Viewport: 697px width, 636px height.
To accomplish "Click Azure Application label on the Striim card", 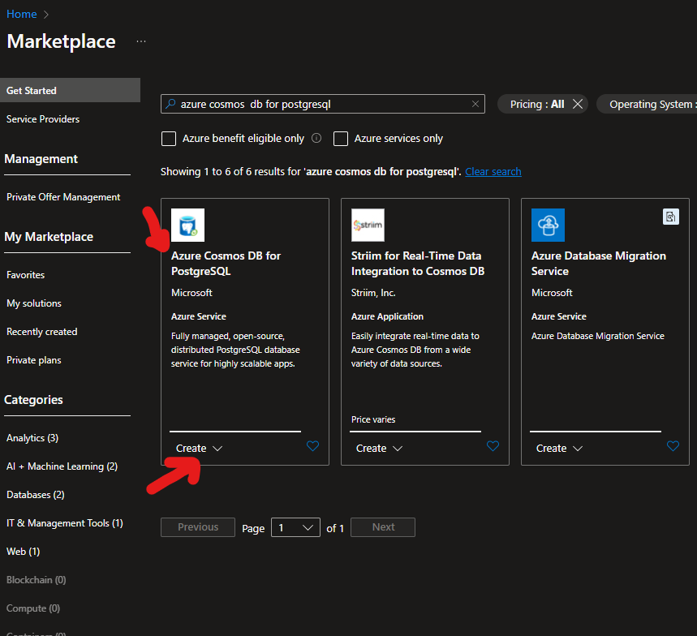I will point(387,316).
